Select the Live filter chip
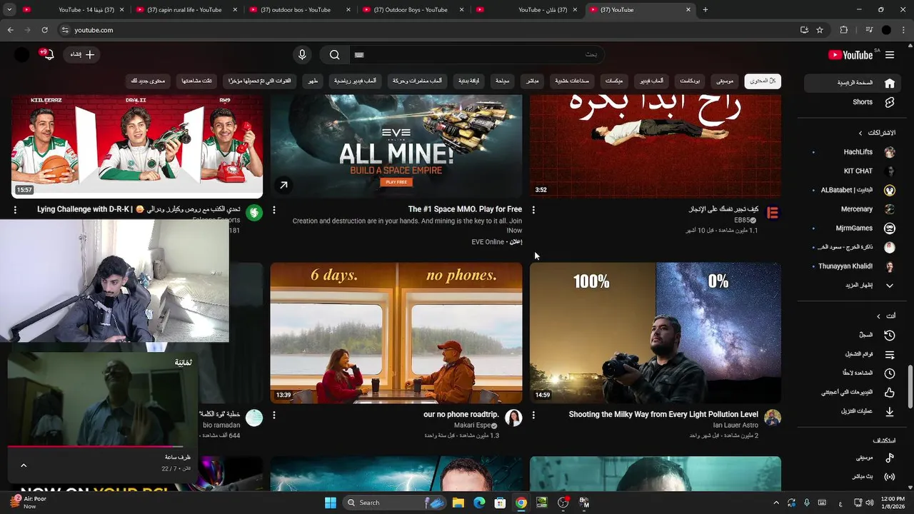 [x=533, y=81]
